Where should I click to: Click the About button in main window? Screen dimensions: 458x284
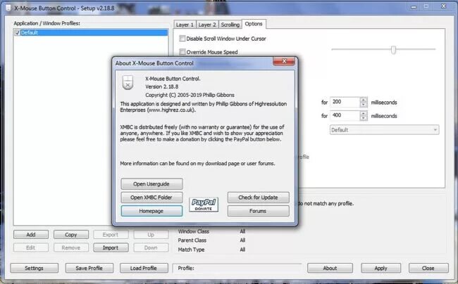pos(330,268)
